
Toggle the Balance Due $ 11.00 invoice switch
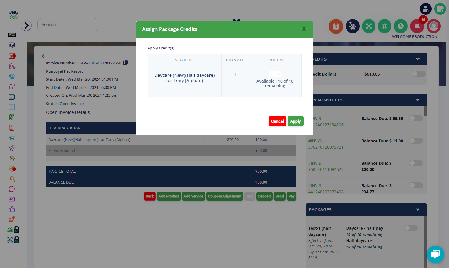point(416,141)
